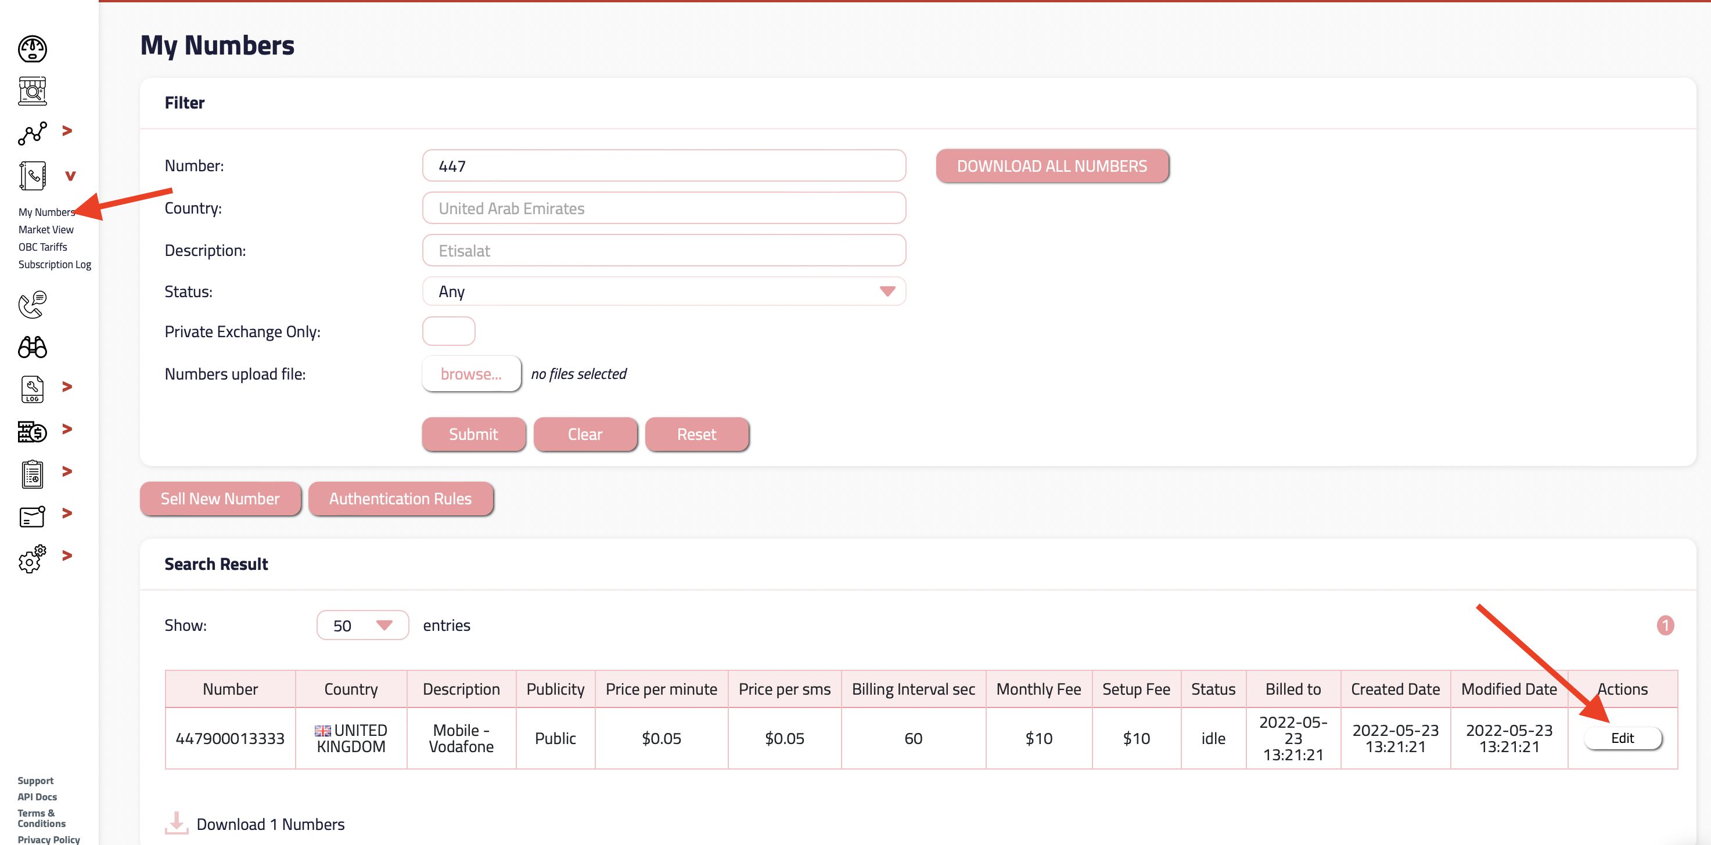Click the gears settings icon
The height and width of the screenshot is (845, 1711).
32,558
